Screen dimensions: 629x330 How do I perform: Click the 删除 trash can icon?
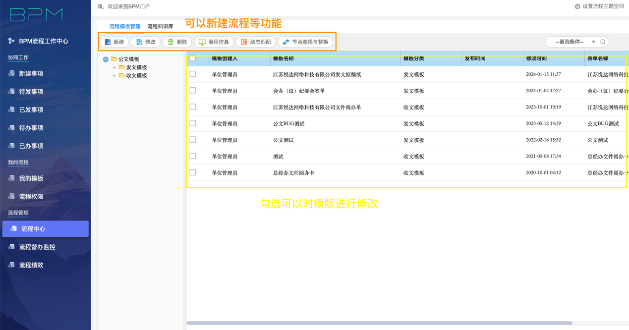click(171, 42)
